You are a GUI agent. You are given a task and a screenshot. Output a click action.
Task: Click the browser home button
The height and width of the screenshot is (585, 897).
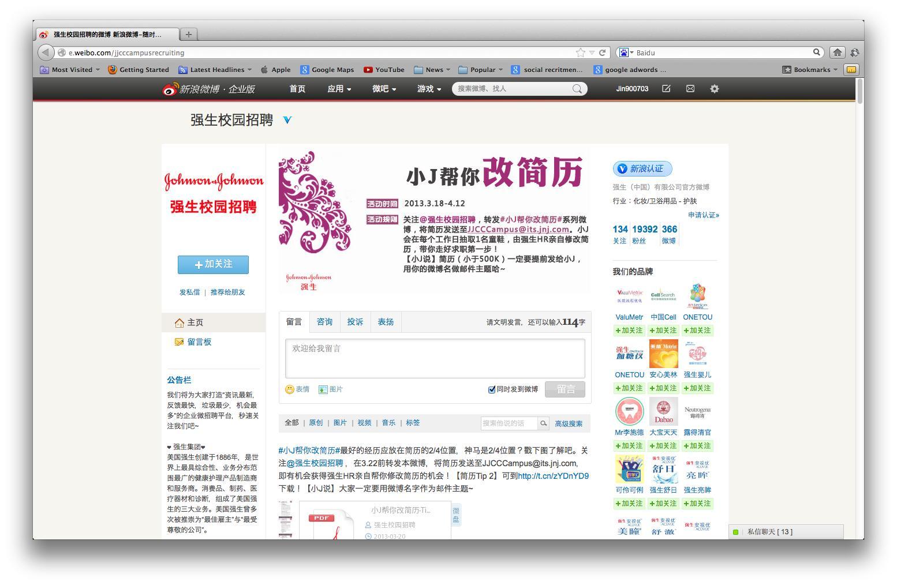pyautogui.click(x=837, y=52)
